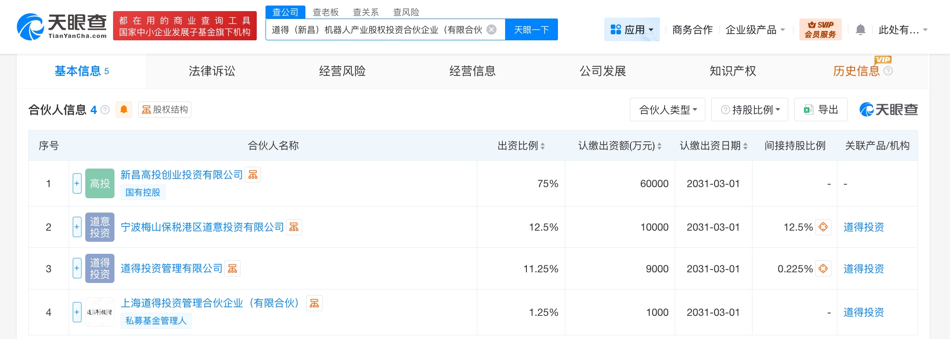The height and width of the screenshot is (339, 950).
Task: Sort the table by 出资比例 column
Action: tap(521, 146)
